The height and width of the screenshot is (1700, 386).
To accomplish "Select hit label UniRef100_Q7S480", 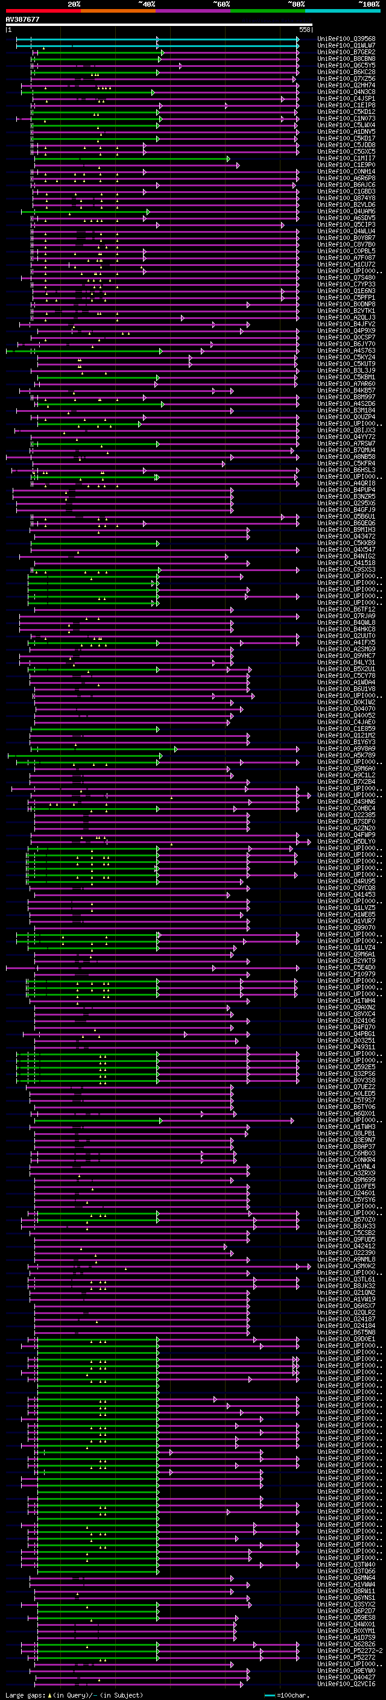I will tap(346, 278).
